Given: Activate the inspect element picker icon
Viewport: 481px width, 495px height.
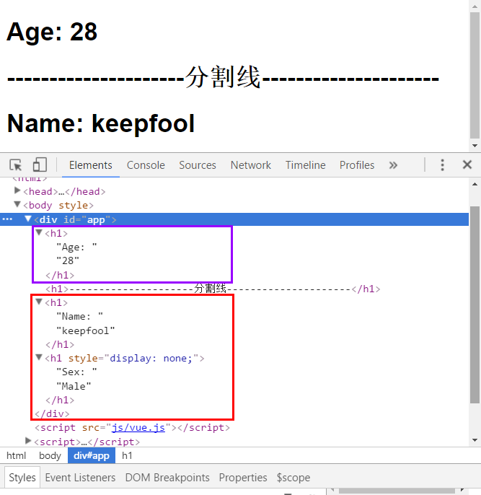Looking at the screenshot, I should [15, 165].
